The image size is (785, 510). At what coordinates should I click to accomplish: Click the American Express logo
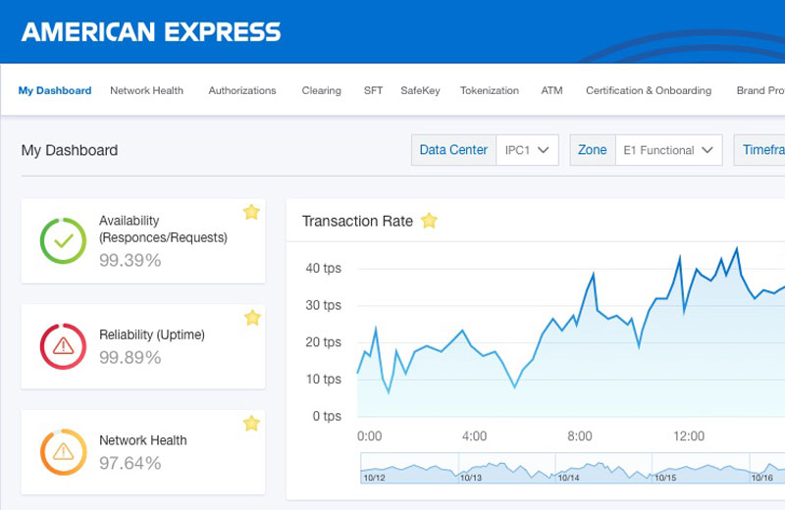tap(151, 32)
